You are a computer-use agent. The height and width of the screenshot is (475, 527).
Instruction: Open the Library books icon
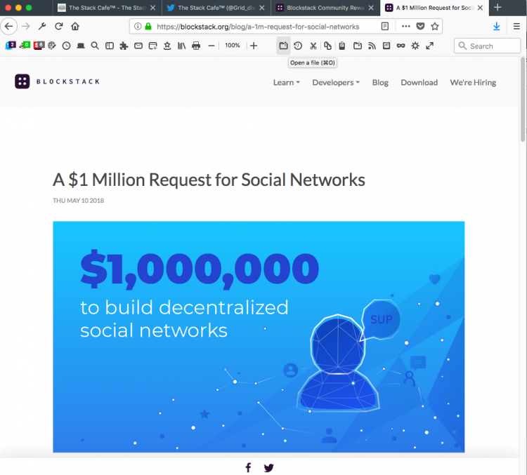181,46
